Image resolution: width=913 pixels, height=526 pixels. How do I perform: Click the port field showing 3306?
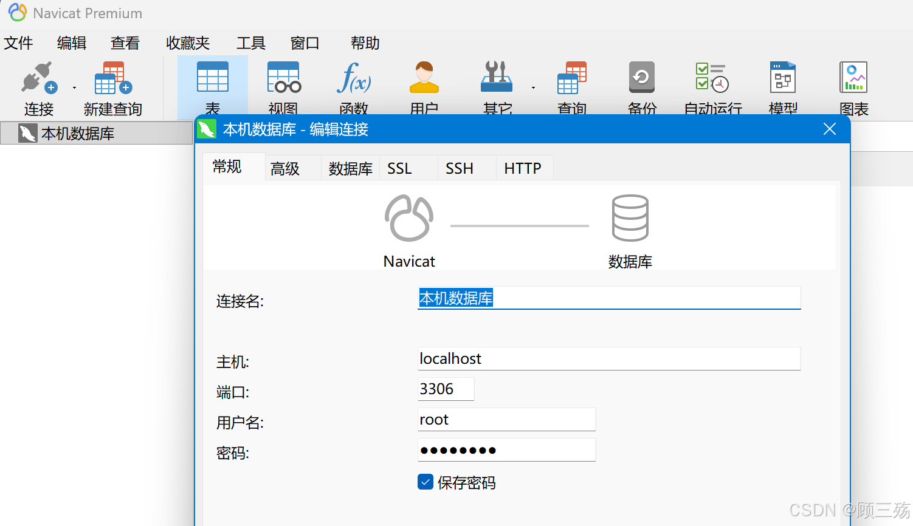(x=446, y=389)
